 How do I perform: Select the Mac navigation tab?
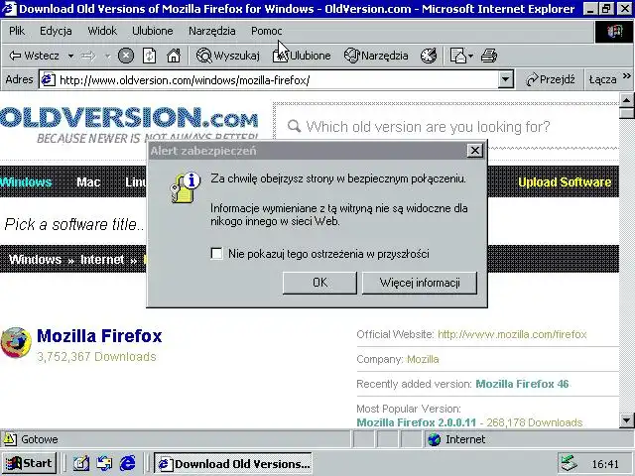[x=88, y=182]
